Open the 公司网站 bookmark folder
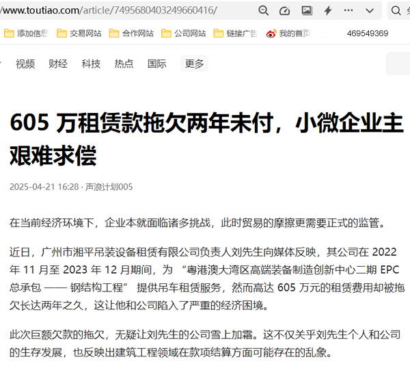 point(184,34)
